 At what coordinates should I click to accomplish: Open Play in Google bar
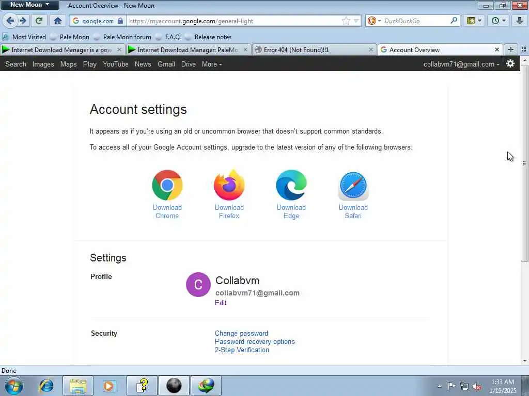(90, 64)
